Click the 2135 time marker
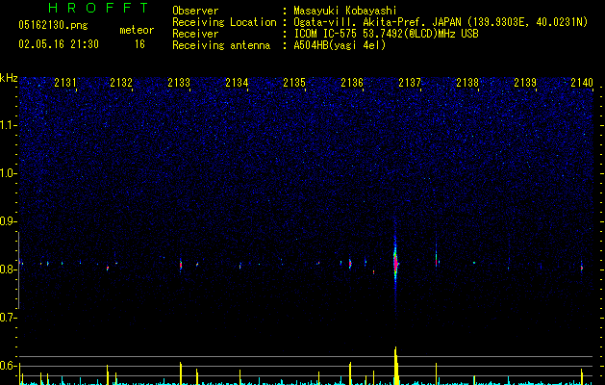 click(x=294, y=83)
